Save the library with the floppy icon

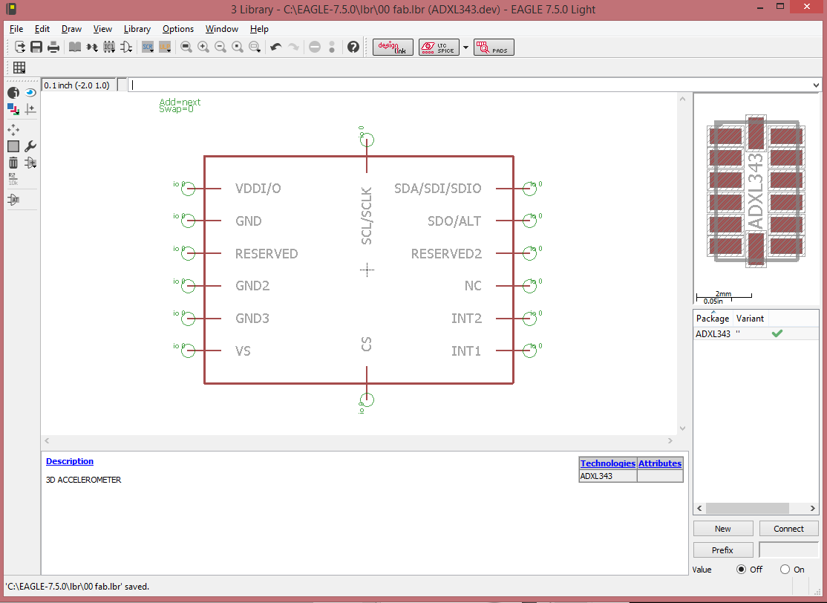(x=36, y=47)
